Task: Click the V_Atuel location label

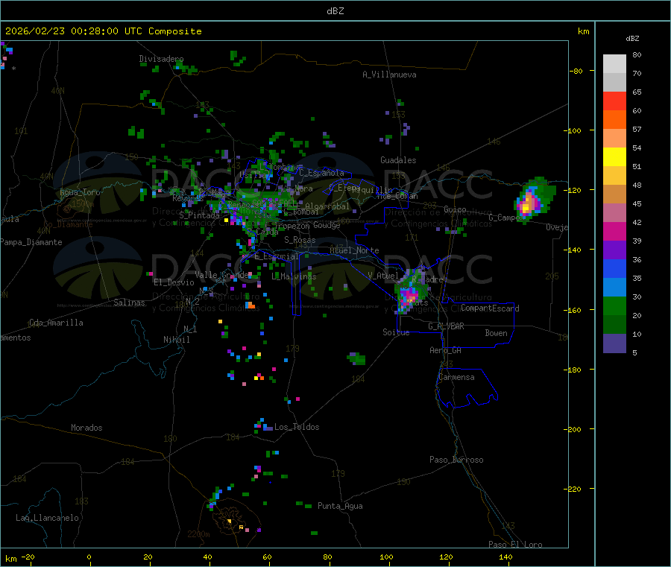Action: pos(383,276)
